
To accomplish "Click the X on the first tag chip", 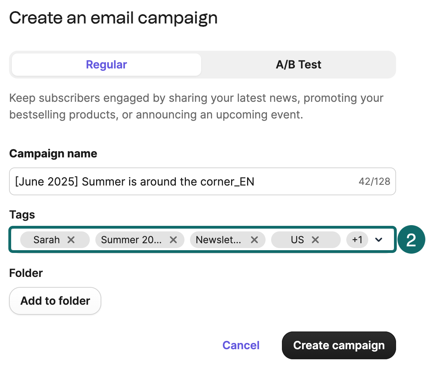I will point(71,239).
